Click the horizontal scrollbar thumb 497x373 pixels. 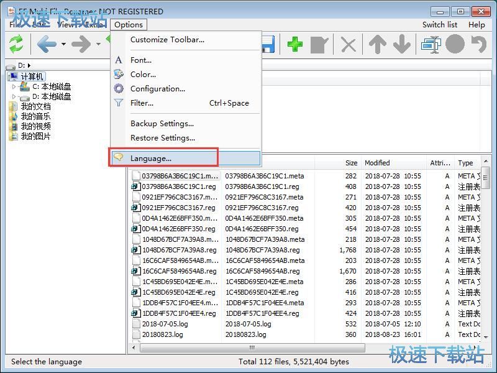pos(252,348)
